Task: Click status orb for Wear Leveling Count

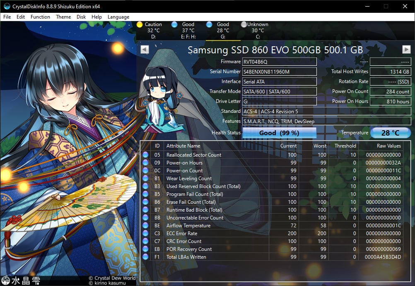Action: click(145, 178)
